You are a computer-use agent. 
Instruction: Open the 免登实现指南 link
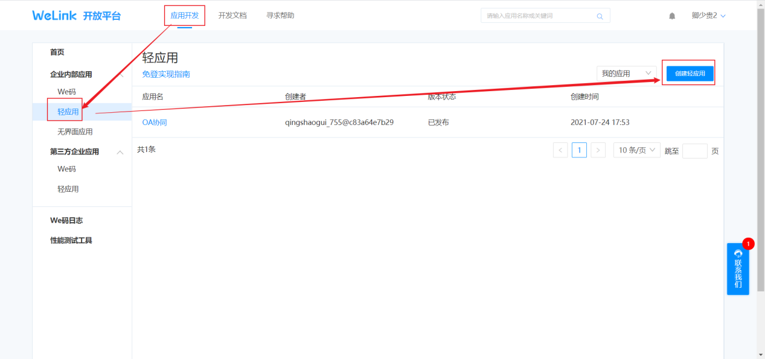[x=166, y=74]
